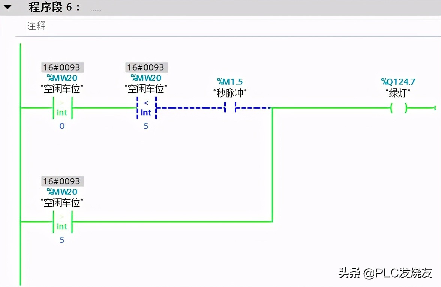441x287 pixels.
Task: Select the %Q124.7 operand above the coil
Action: (399, 81)
